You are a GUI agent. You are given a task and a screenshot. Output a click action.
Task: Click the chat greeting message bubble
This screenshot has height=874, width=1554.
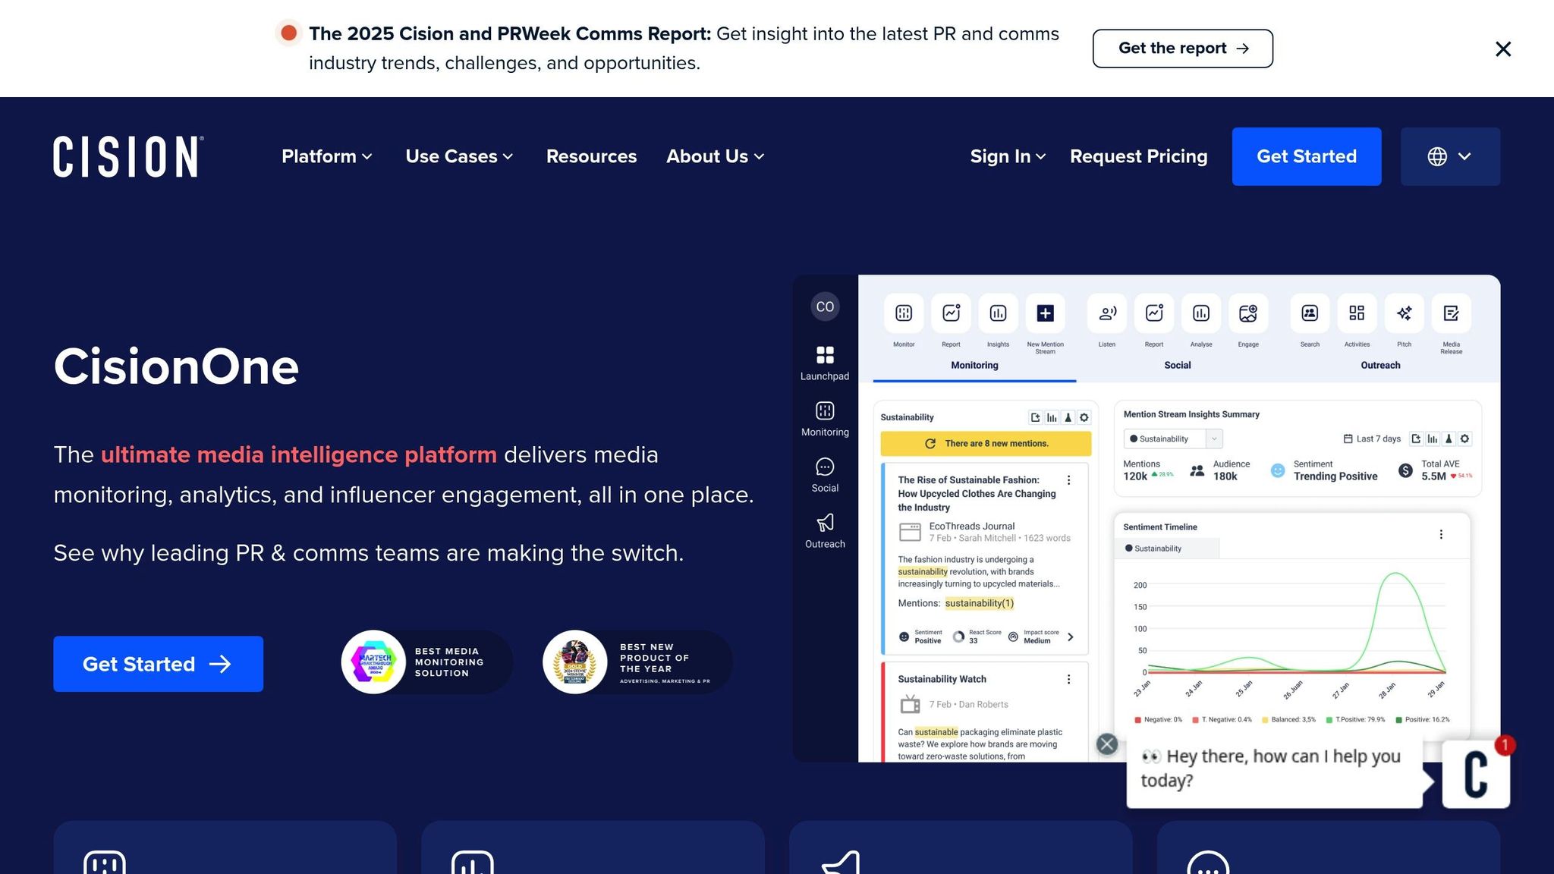tap(1274, 769)
